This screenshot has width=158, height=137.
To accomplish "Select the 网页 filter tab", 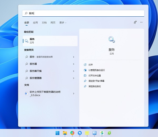I will [x=53, y=23].
